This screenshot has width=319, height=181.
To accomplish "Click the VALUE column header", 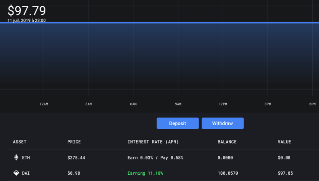I will (284, 142).
